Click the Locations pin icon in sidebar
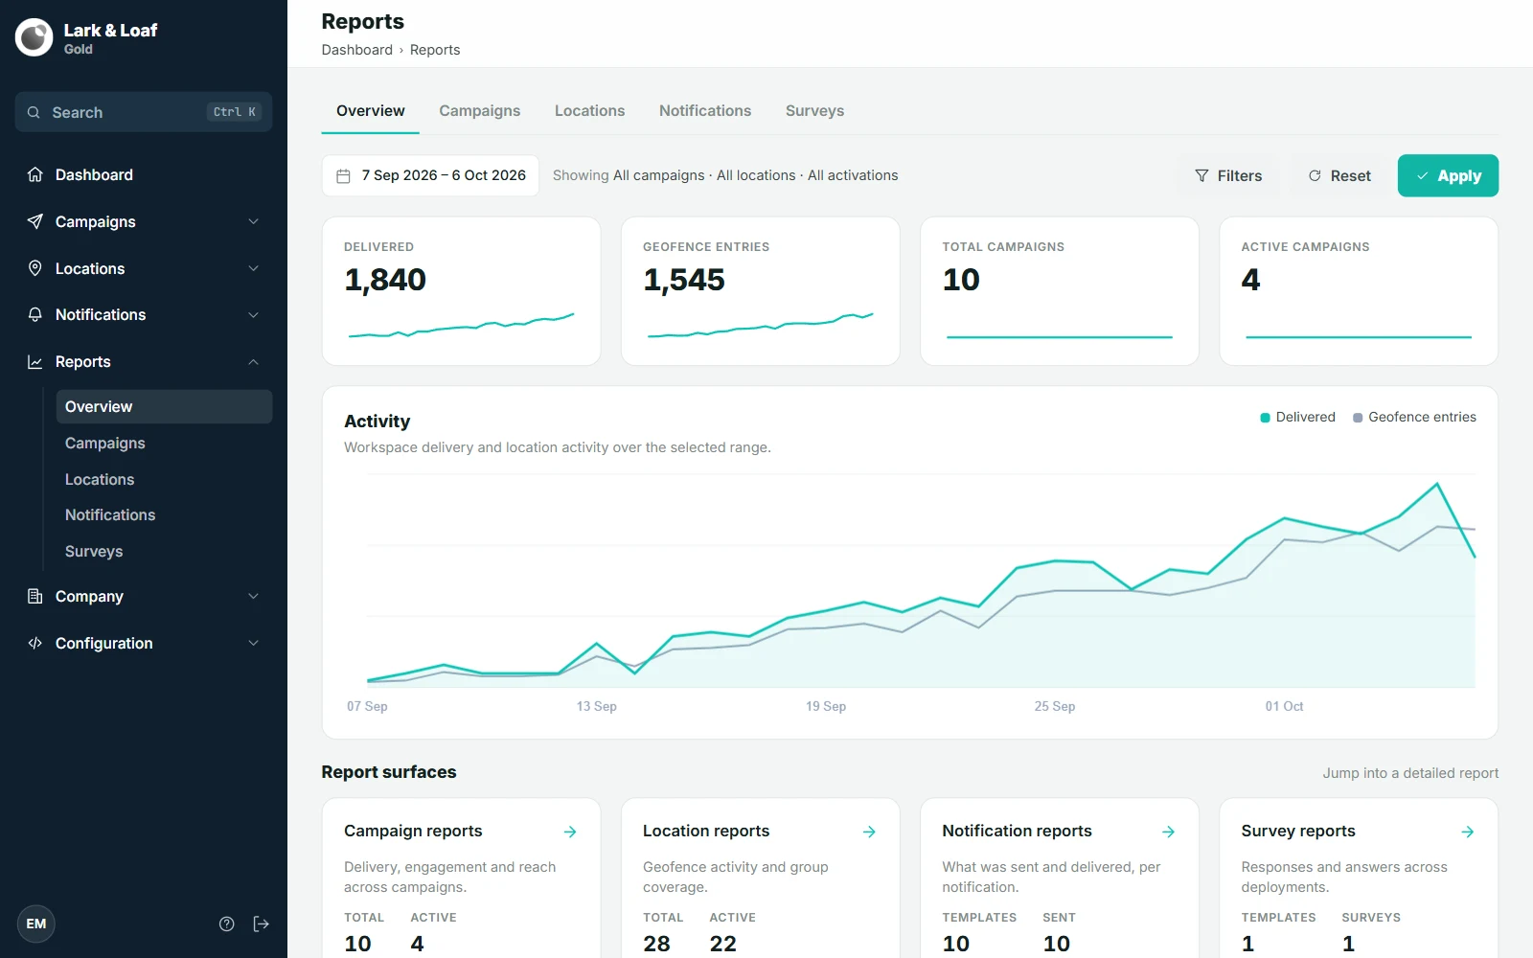This screenshot has height=958, width=1533. click(x=35, y=268)
